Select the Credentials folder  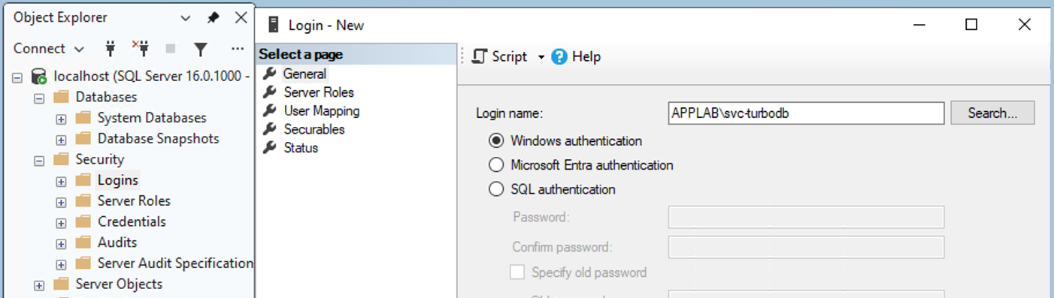[132, 221]
